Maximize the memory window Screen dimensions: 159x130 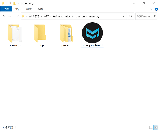[144, 3]
